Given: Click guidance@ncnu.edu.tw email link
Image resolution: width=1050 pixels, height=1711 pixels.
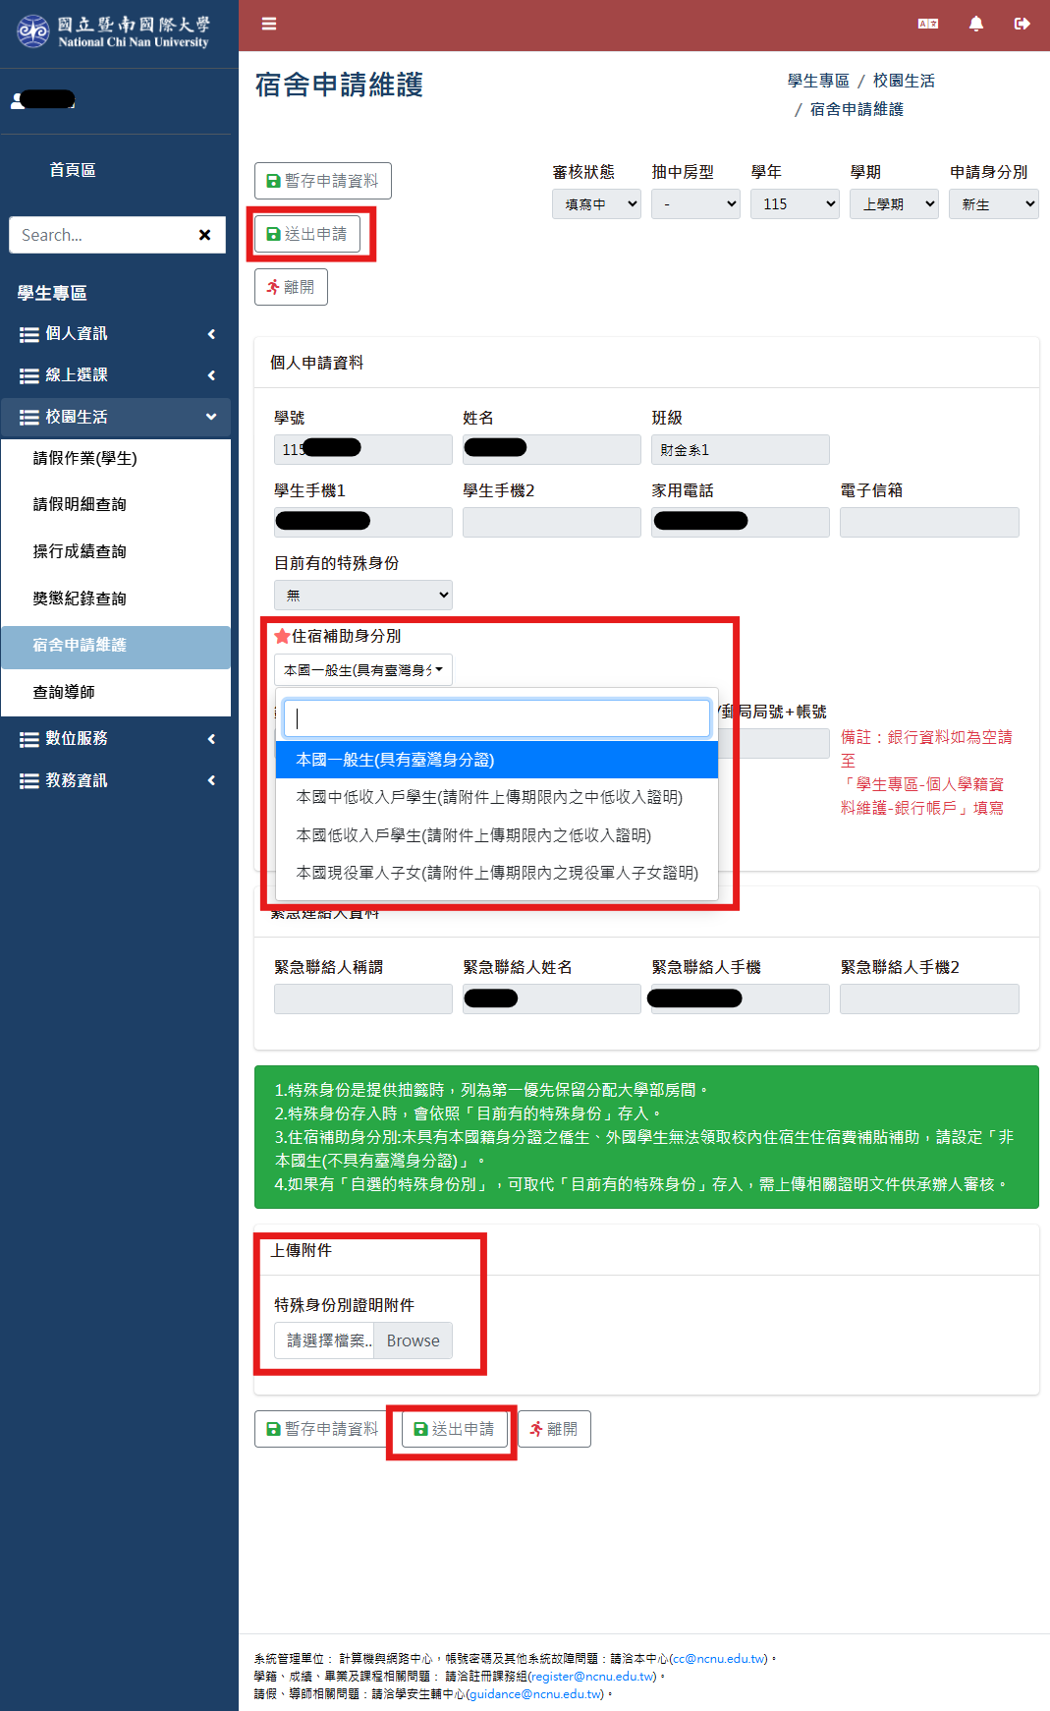Looking at the screenshot, I should click(535, 1694).
